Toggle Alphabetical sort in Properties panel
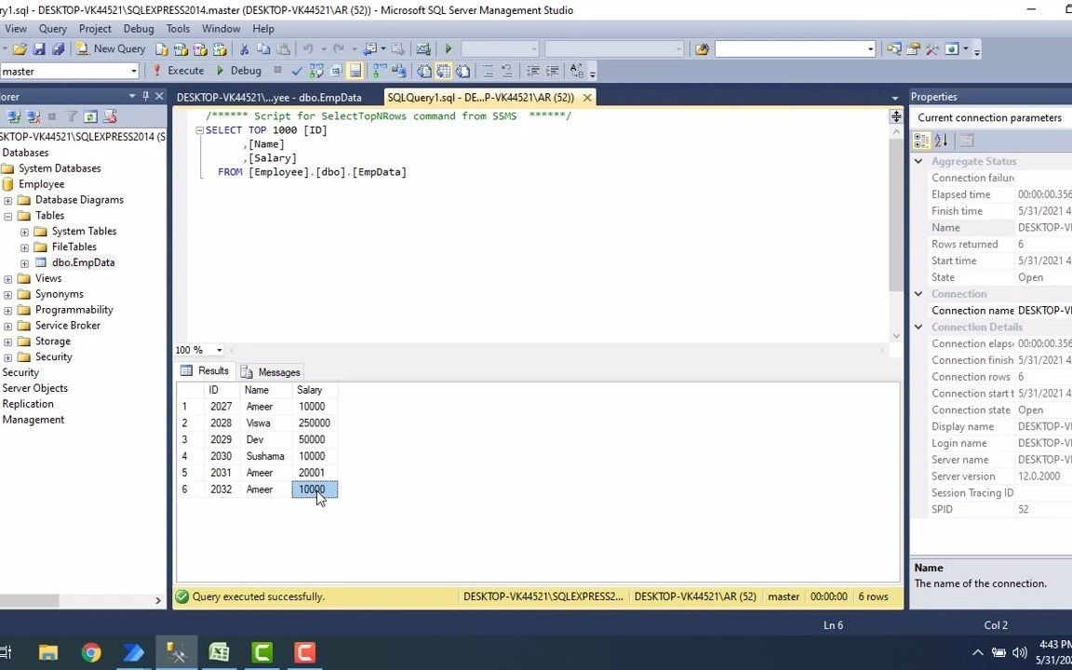Image resolution: width=1072 pixels, height=670 pixels. click(x=941, y=141)
